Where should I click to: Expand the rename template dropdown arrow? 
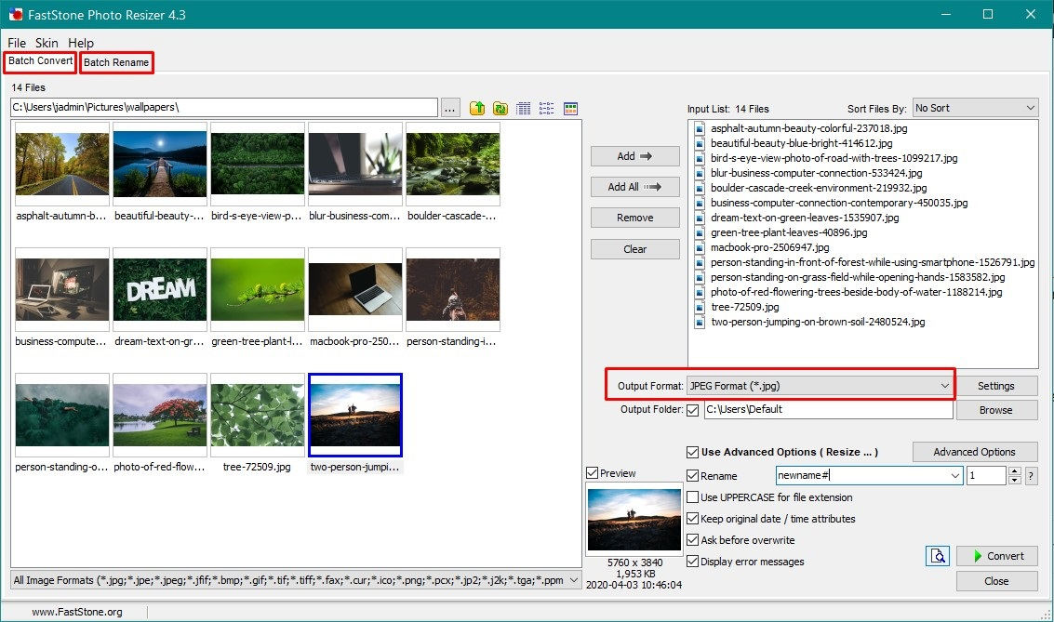coord(955,476)
